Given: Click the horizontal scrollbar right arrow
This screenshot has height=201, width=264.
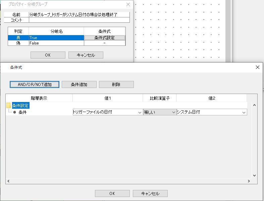Looking at the screenshot, I should [x=249, y=181].
